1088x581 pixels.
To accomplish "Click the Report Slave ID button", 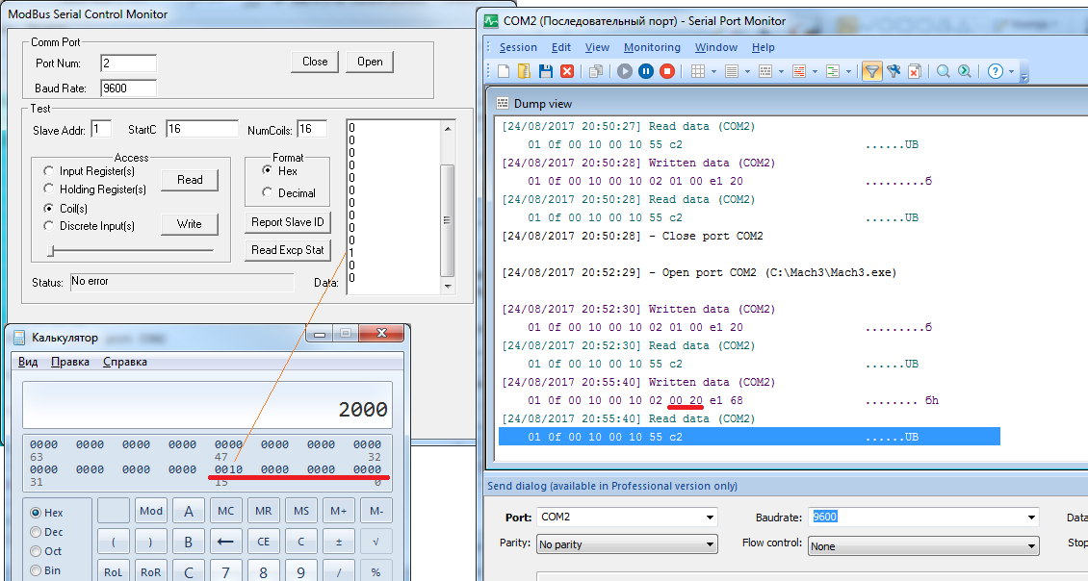I will tap(287, 222).
